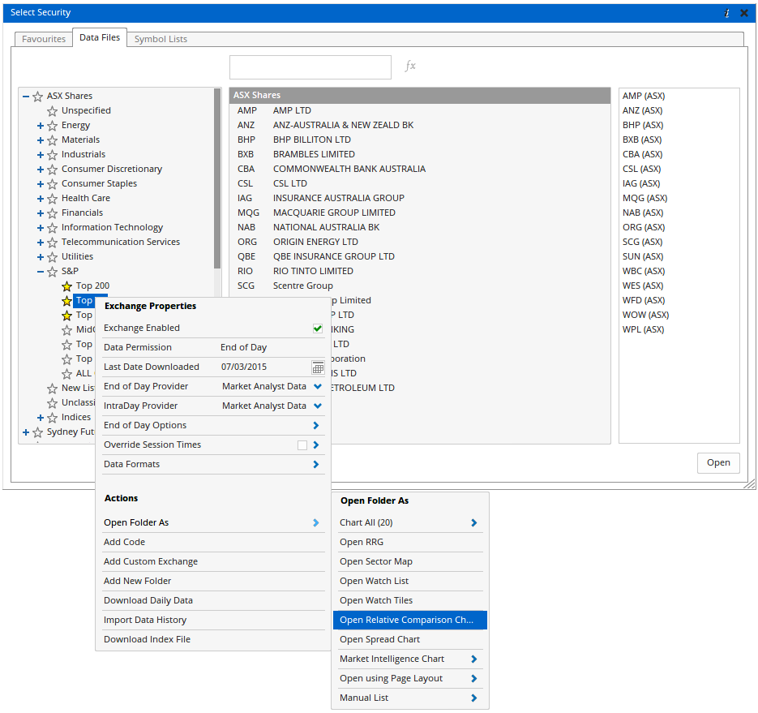Screen dimensions: 758x713
Task: Choose Open Relative Comparison Chart entry
Action: coord(410,620)
